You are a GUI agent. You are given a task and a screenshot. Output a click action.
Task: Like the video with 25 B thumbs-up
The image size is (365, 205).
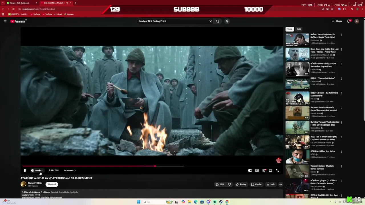click(220, 184)
